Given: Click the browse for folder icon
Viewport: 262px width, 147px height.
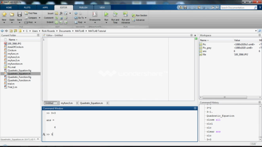Looking at the screenshot, I should [x=16, y=31].
